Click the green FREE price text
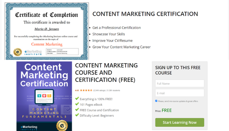The height and width of the screenshot is (131, 229). click(x=167, y=110)
